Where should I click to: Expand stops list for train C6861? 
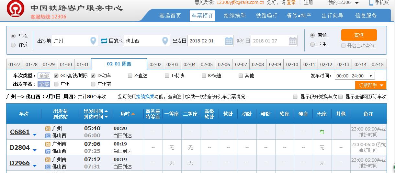point(35,135)
